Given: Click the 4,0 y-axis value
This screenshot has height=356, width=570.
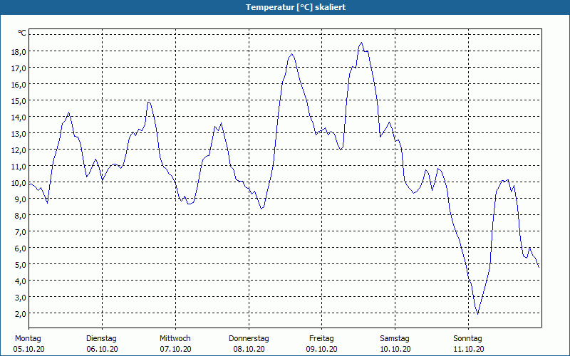Looking at the screenshot, I should [21, 281].
